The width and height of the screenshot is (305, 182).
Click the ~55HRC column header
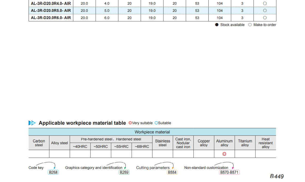[x=121, y=147]
